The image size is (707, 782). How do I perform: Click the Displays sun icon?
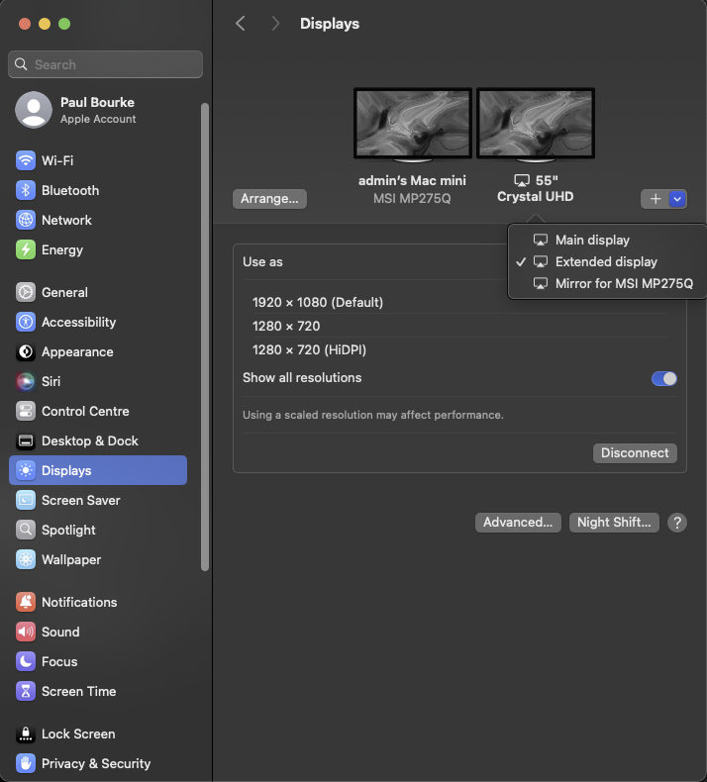click(x=26, y=470)
